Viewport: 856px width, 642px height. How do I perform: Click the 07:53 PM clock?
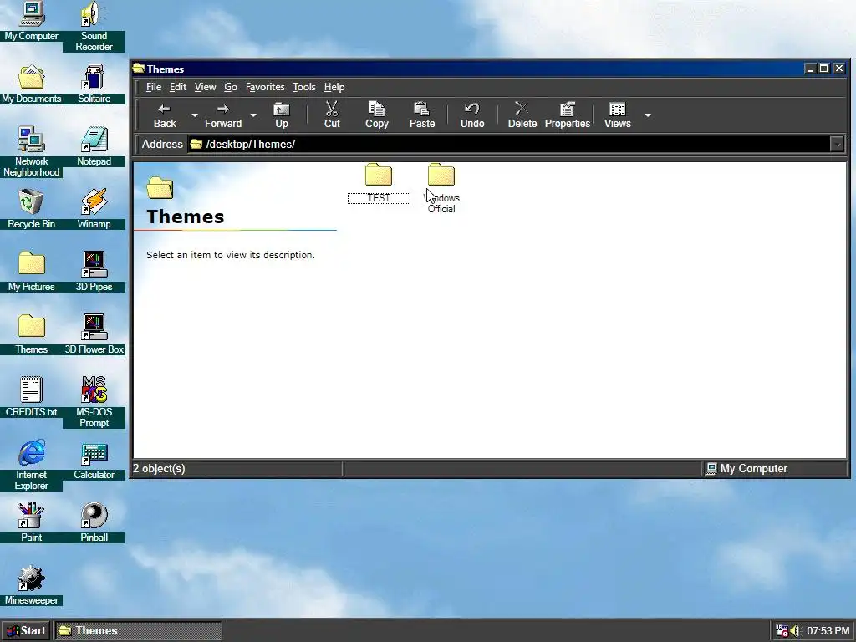(x=828, y=631)
